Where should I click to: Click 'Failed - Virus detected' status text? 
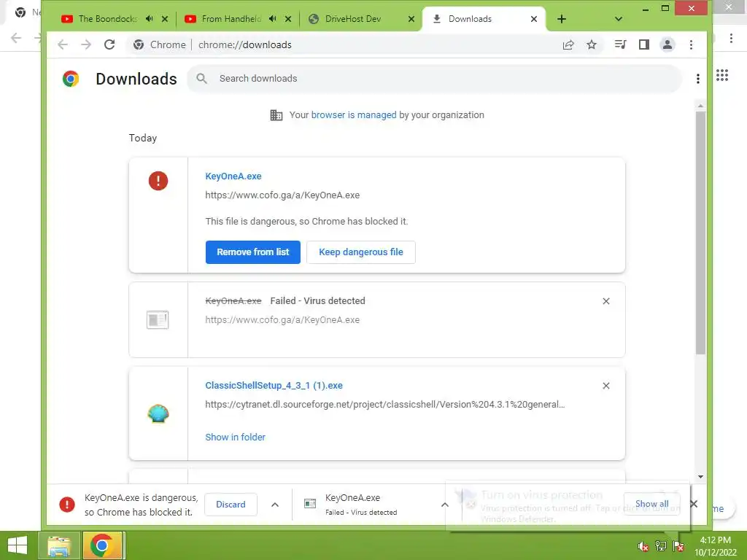(x=318, y=301)
